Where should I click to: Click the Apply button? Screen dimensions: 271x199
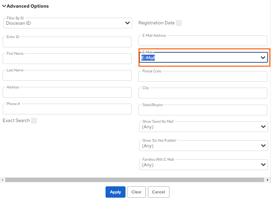[x=116, y=192]
